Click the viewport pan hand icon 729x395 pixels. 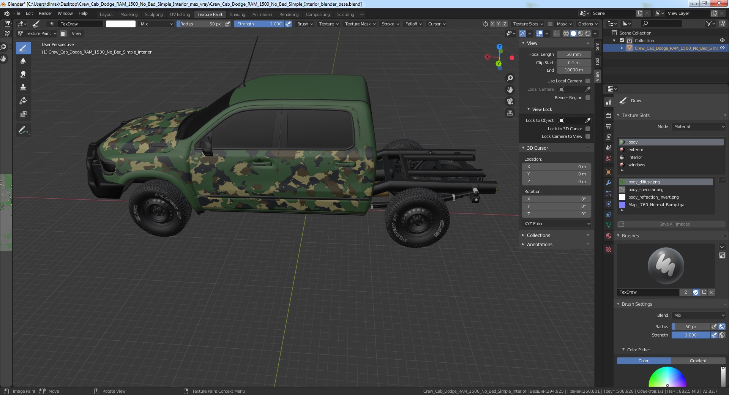(510, 90)
